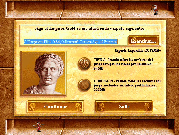This screenshot has width=179, height=135.
Task: Click the red archer sprite on the bottom ledge
Action: 38,127
